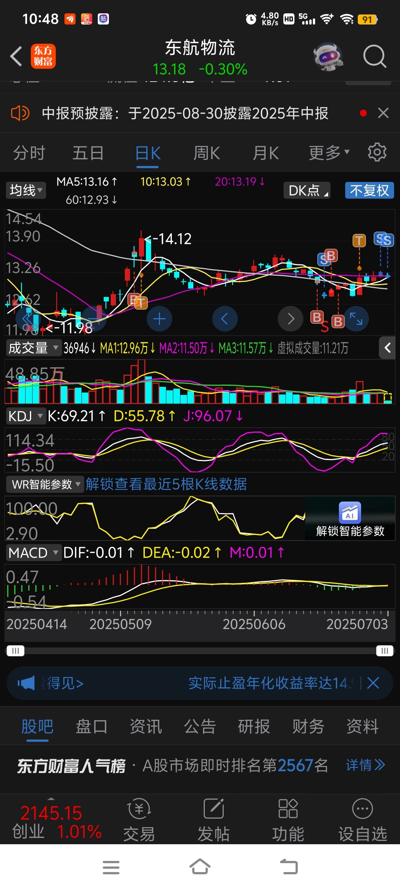Image resolution: width=400 pixels, height=891 pixels.
Task: Open the 功能 functions icon
Action: pos(288,820)
